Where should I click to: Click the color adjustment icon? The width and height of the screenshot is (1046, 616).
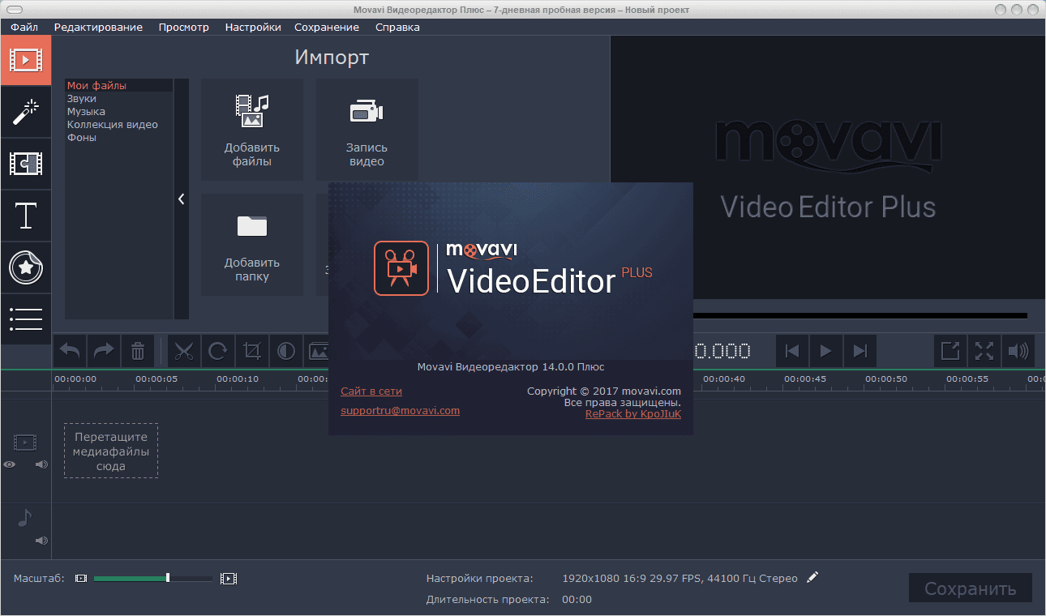click(x=286, y=352)
